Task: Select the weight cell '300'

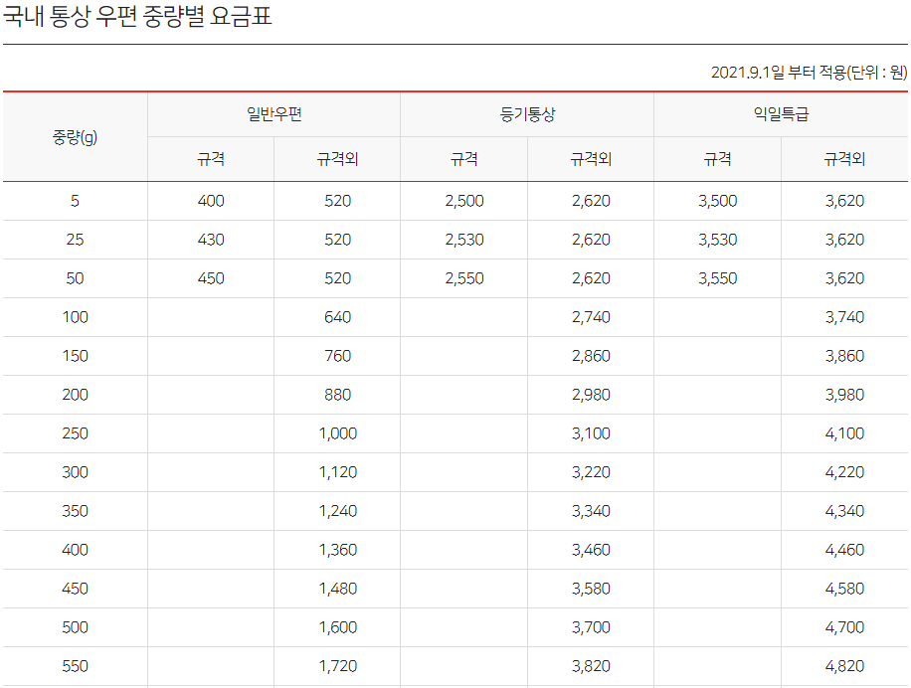Action: 75,472
